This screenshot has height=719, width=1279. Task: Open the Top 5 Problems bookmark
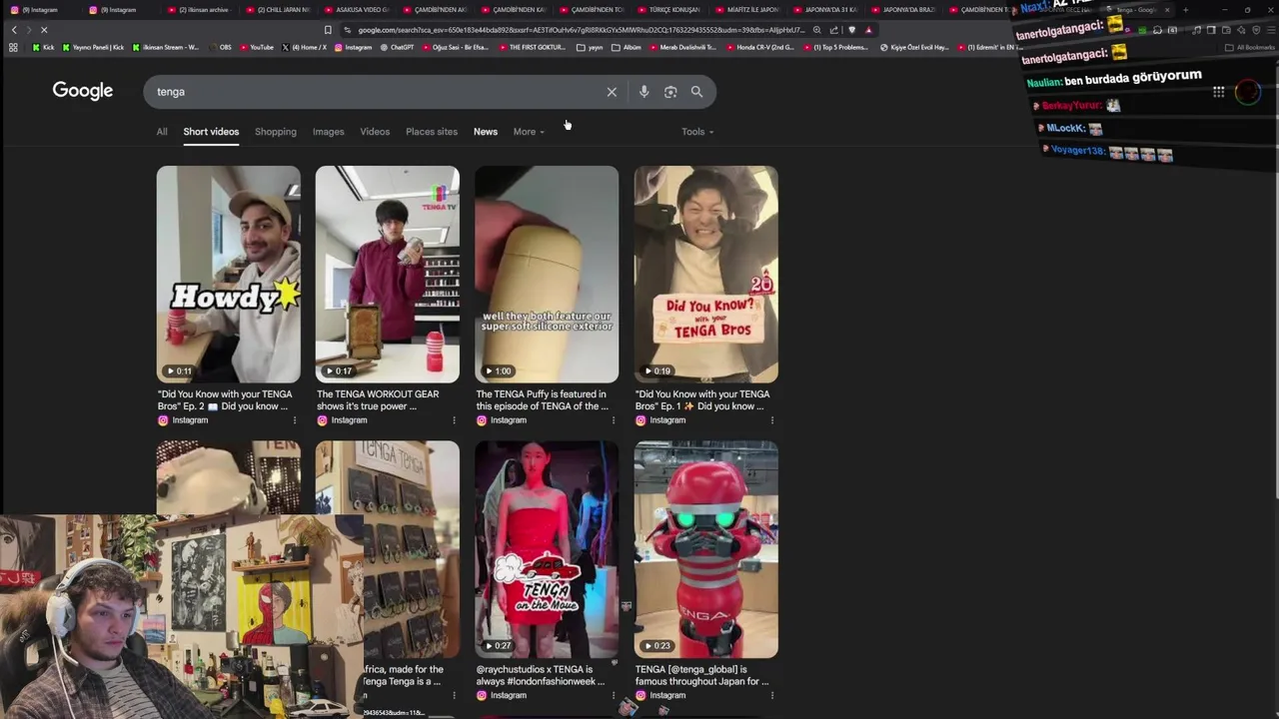point(835,47)
